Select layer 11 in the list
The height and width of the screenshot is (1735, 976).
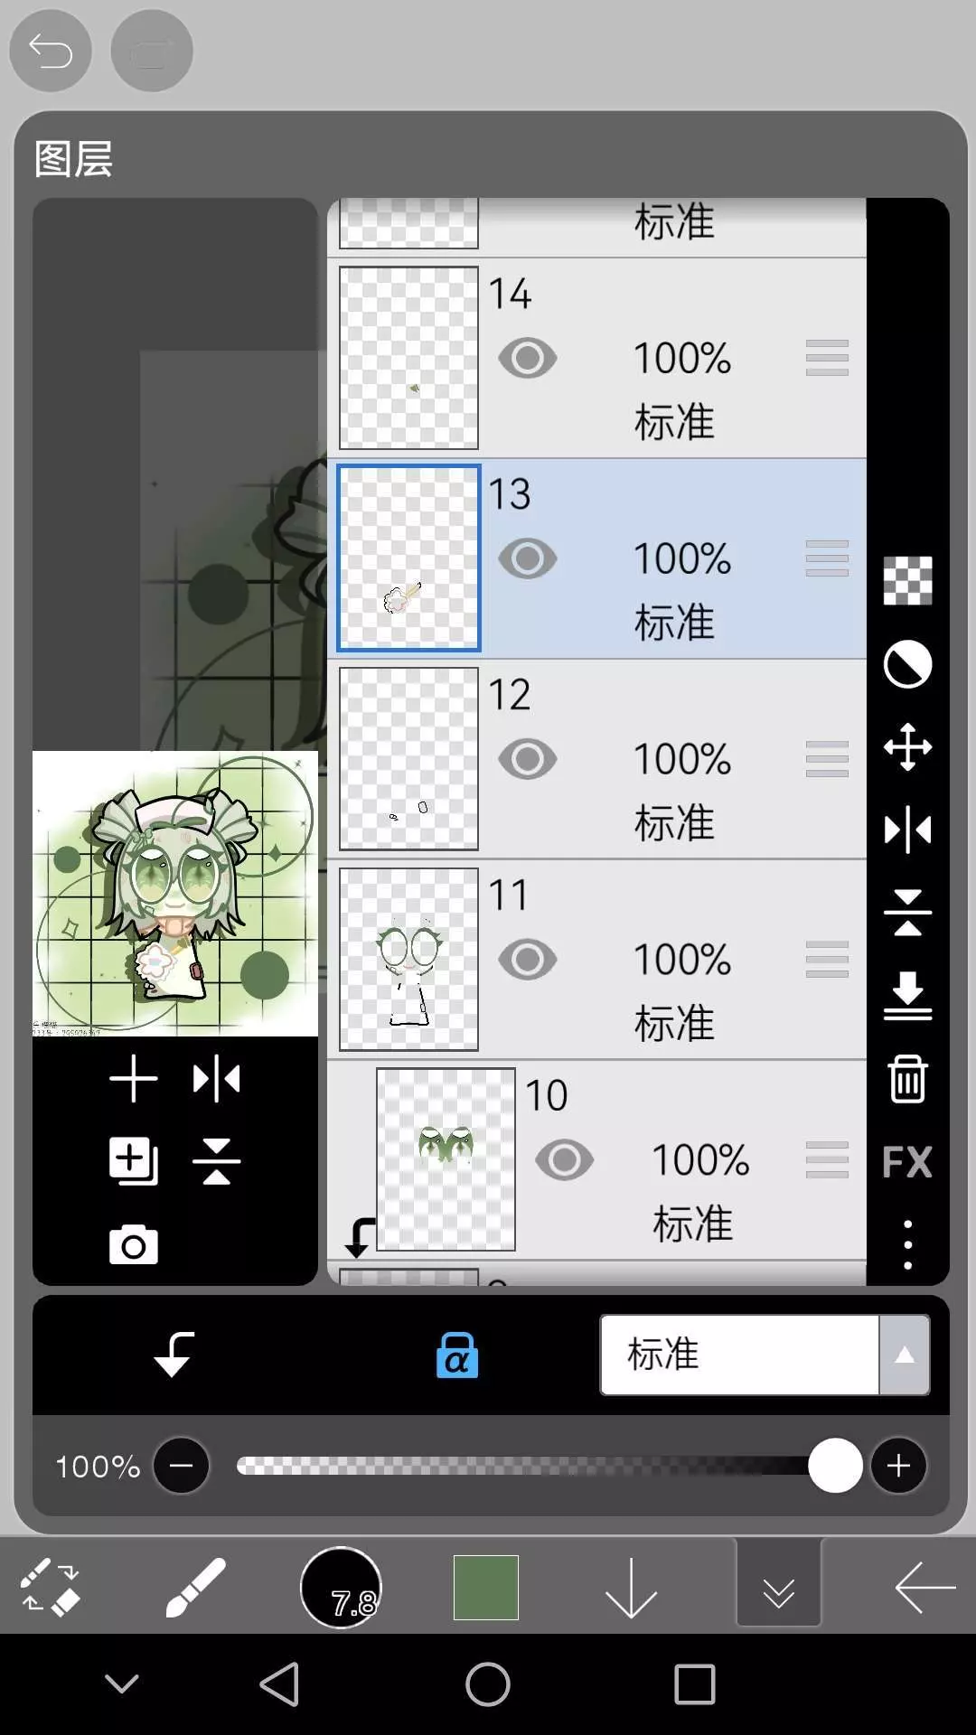[596, 960]
